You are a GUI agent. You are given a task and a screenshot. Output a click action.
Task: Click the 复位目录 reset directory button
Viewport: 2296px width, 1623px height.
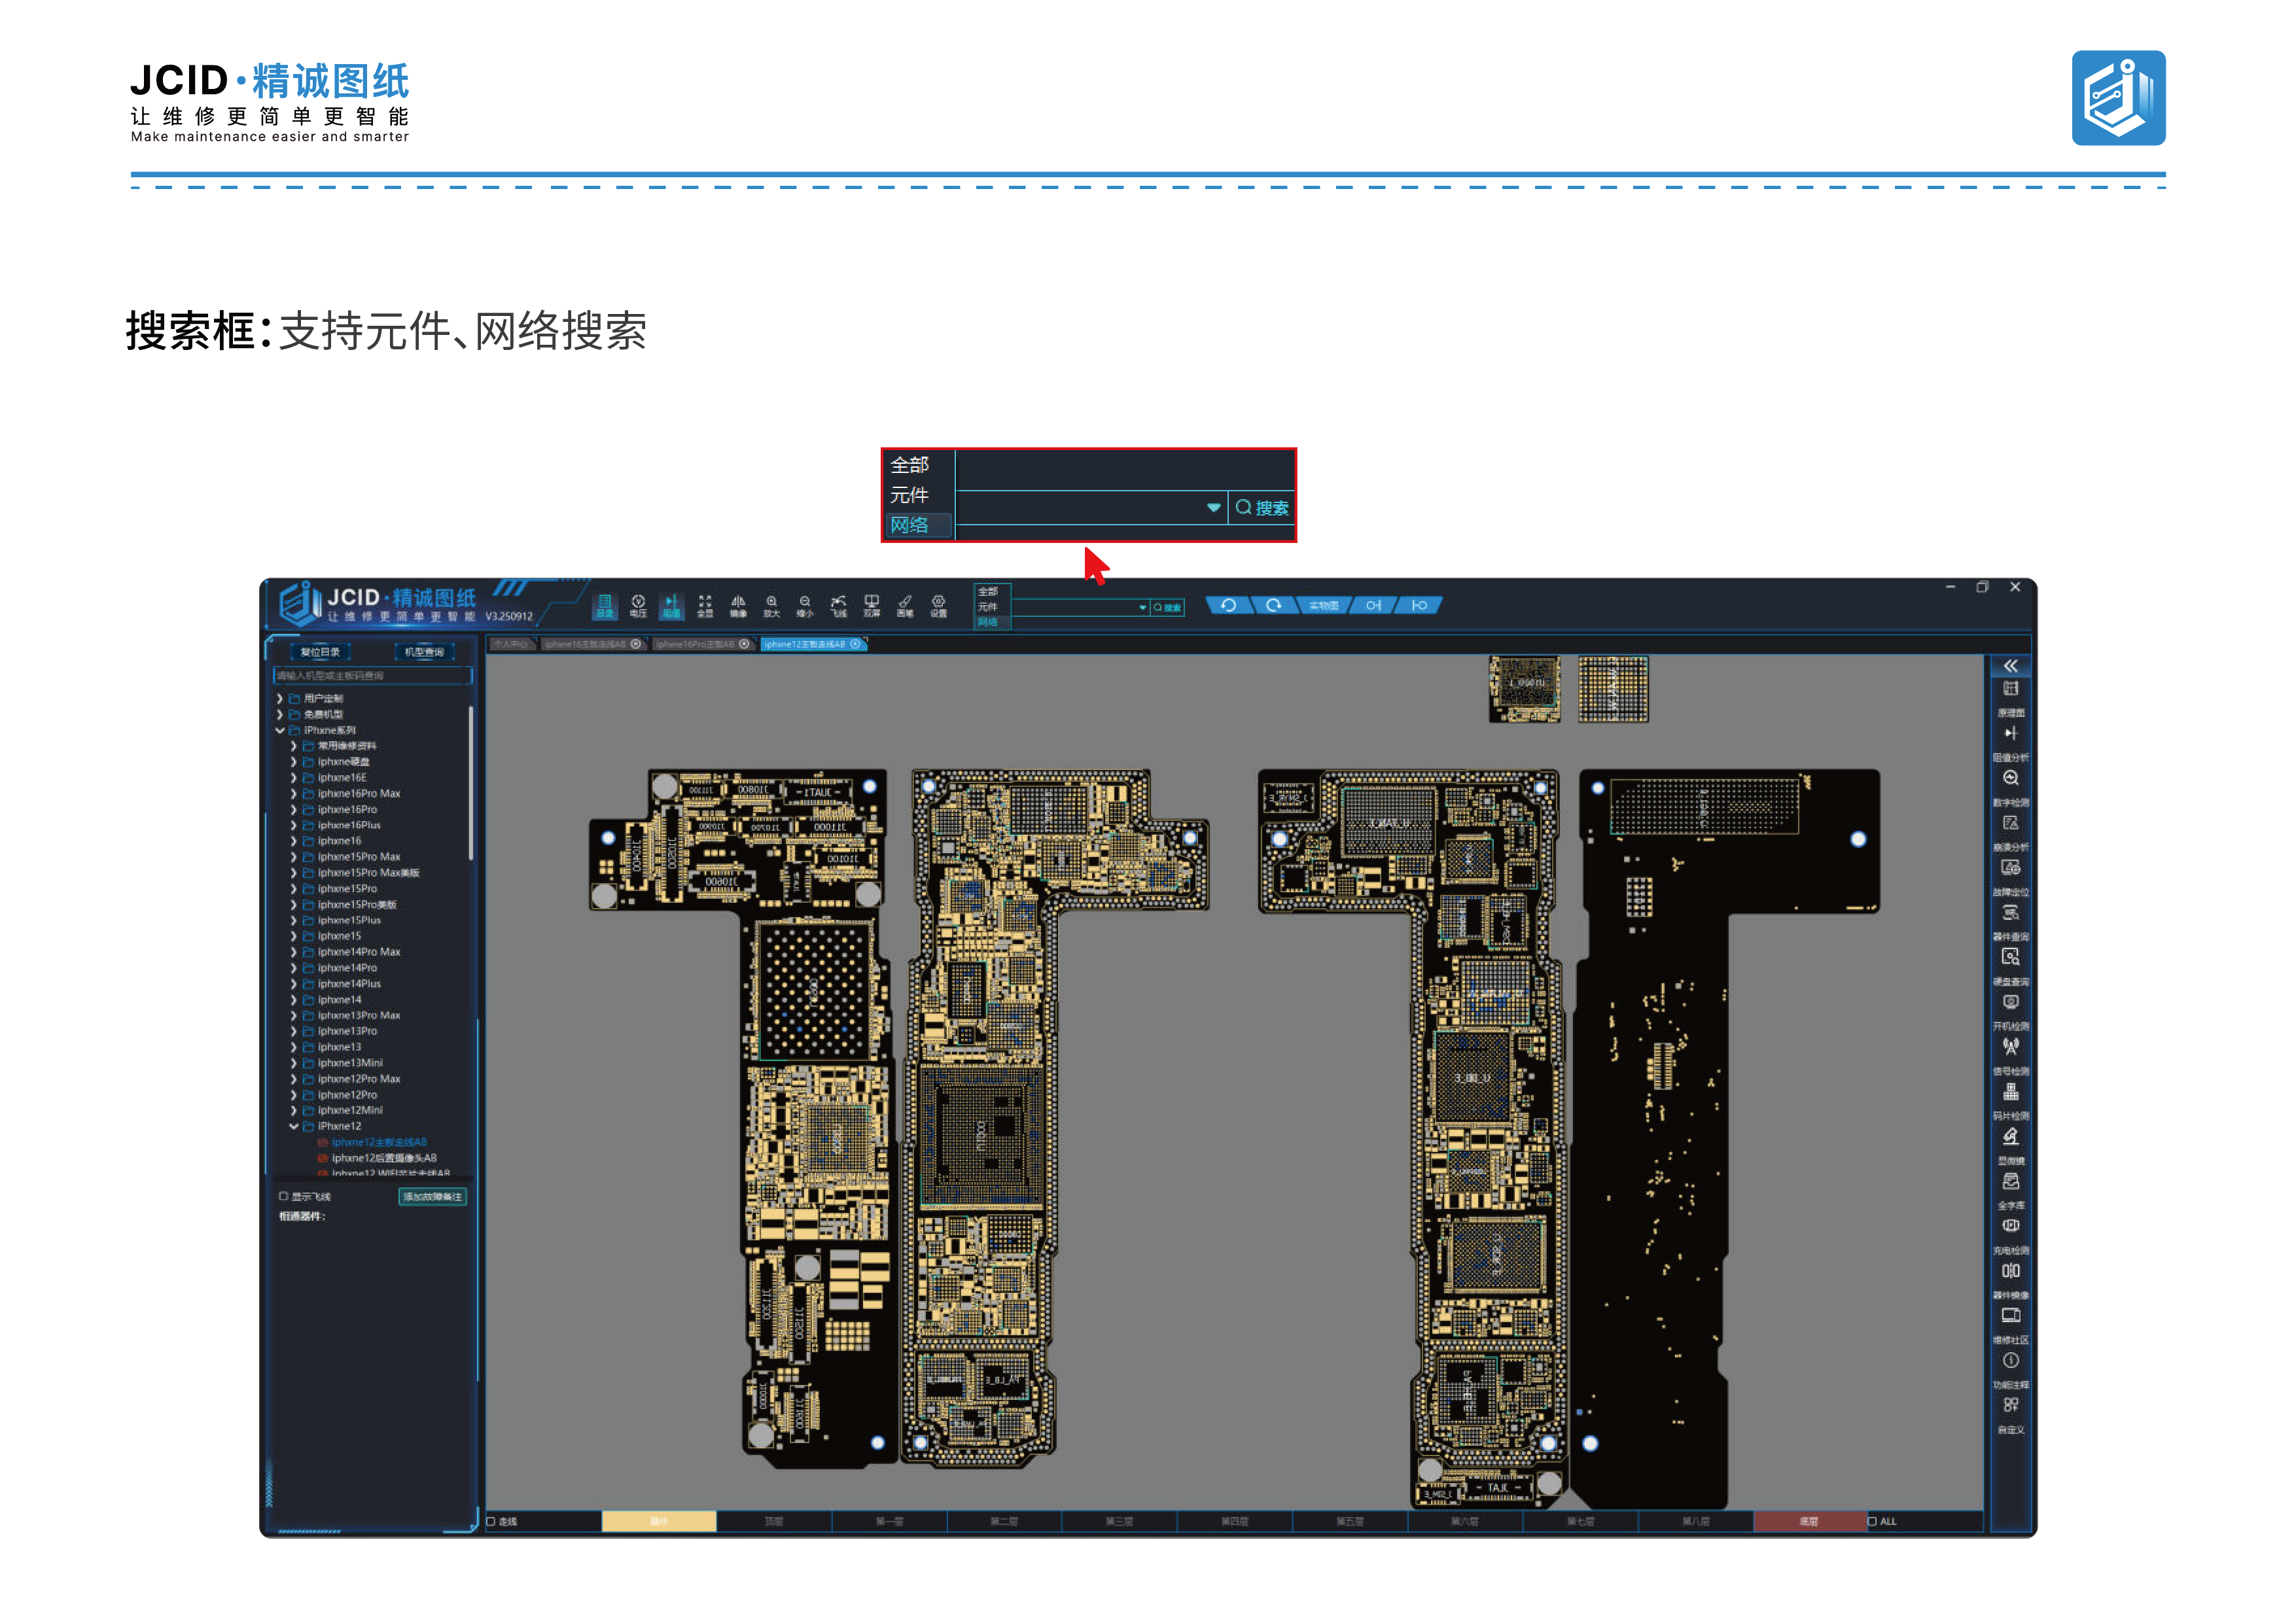click(320, 652)
